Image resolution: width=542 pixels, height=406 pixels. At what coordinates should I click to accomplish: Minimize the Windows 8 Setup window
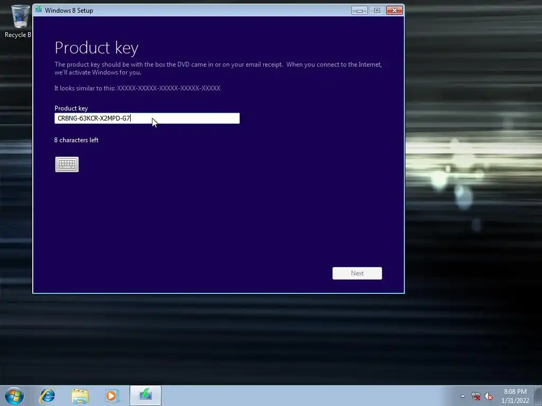(x=359, y=11)
